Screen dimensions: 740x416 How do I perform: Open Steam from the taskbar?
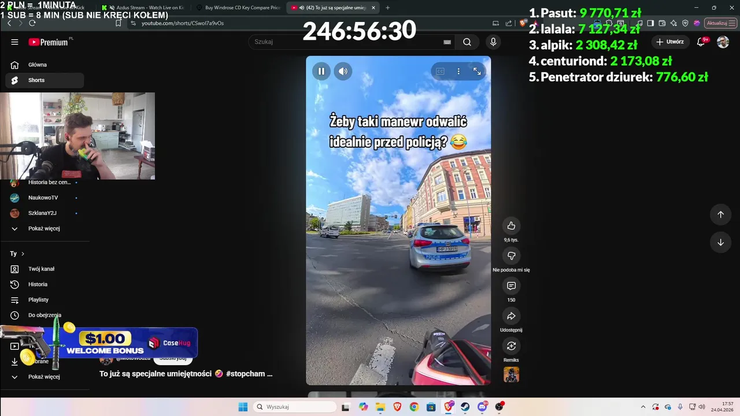click(465, 407)
